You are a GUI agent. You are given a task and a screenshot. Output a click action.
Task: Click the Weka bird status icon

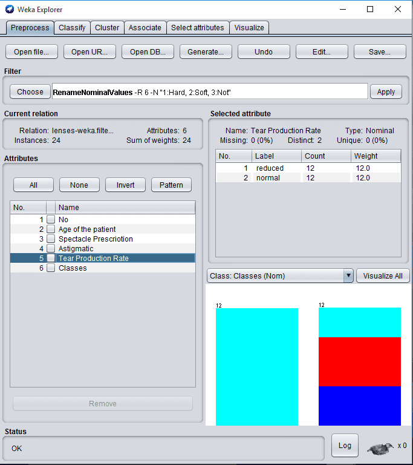pyautogui.click(x=380, y=449)
